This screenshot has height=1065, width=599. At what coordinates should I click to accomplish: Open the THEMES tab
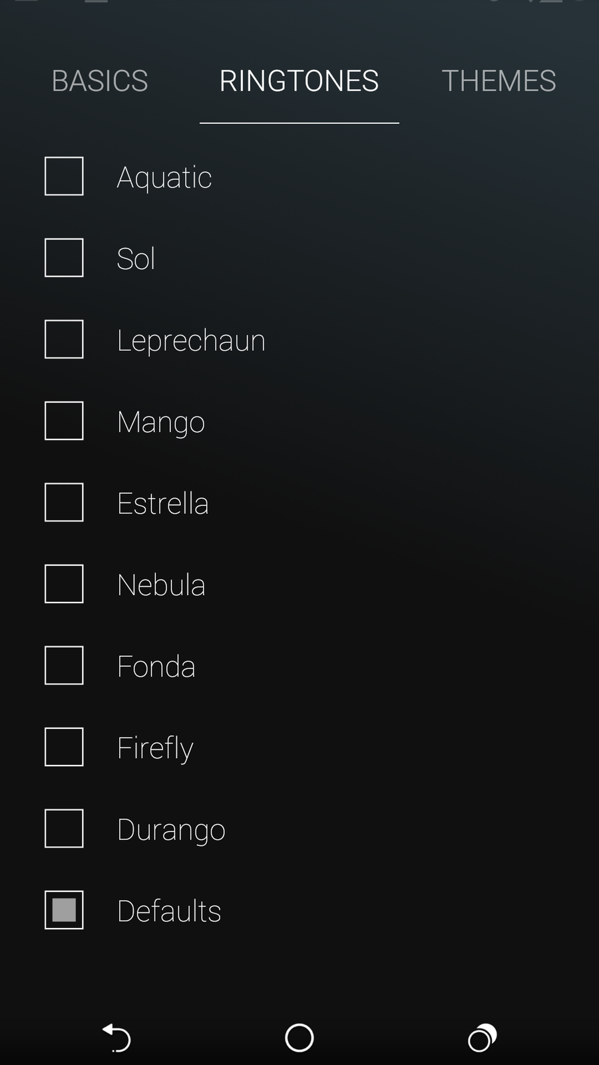(499, 81)
